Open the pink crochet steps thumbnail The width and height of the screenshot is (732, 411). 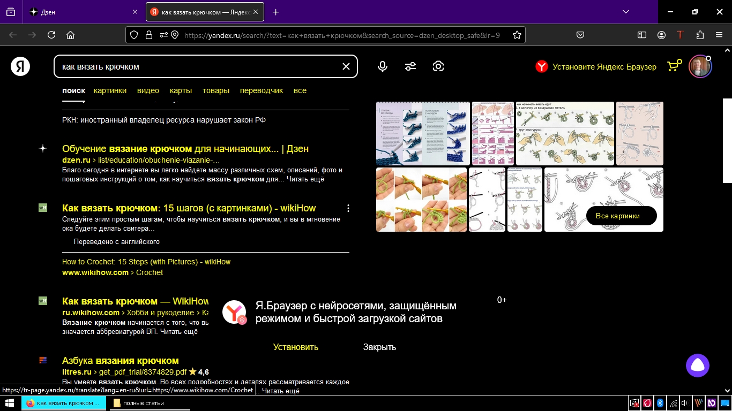(493, 133)
